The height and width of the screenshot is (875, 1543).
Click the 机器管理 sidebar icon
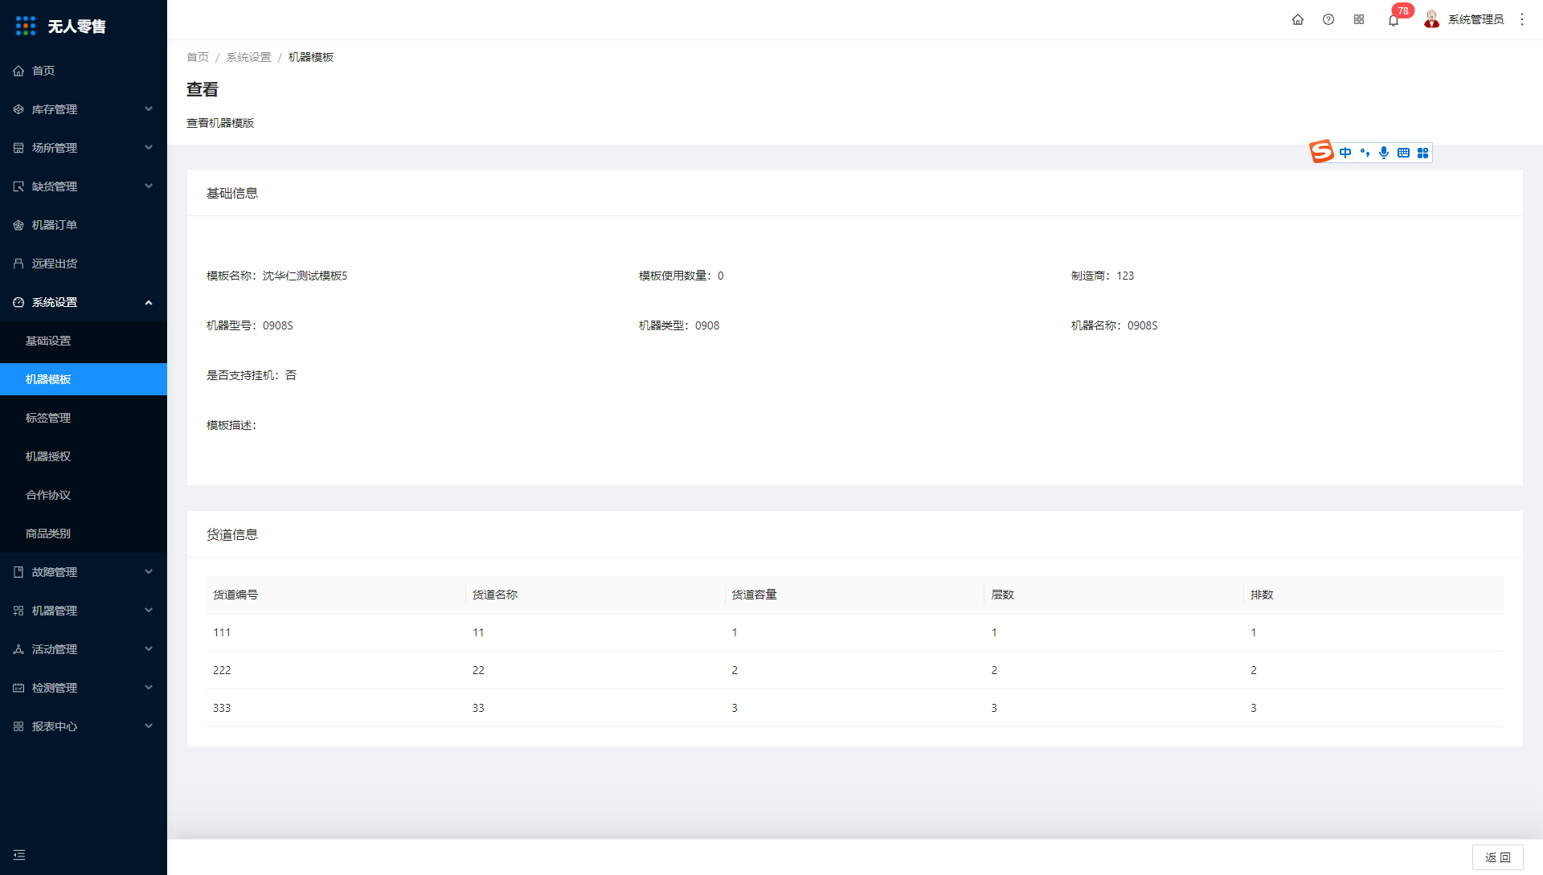[18, 611]
